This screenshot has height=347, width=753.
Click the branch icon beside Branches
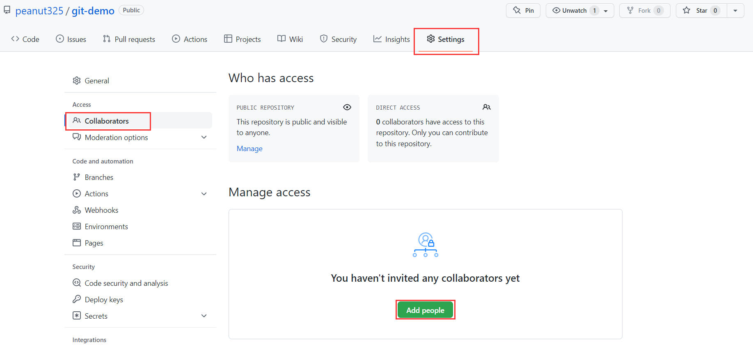pos(77,177)
